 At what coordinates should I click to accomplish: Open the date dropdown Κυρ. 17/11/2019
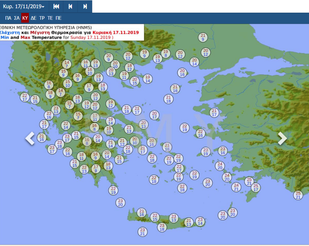click(24, 7)
